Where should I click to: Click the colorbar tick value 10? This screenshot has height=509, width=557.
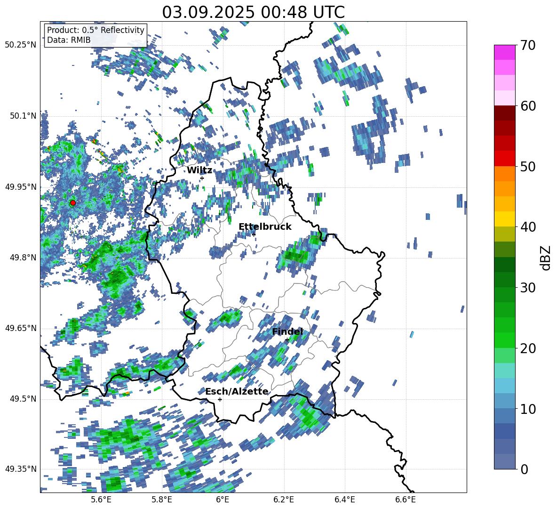[x=528, y=409]
